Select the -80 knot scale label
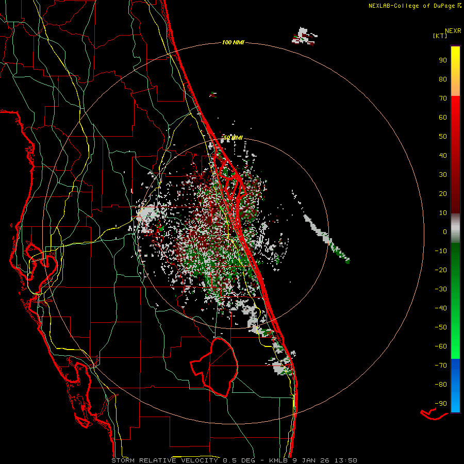 click(x=441, y=385)
